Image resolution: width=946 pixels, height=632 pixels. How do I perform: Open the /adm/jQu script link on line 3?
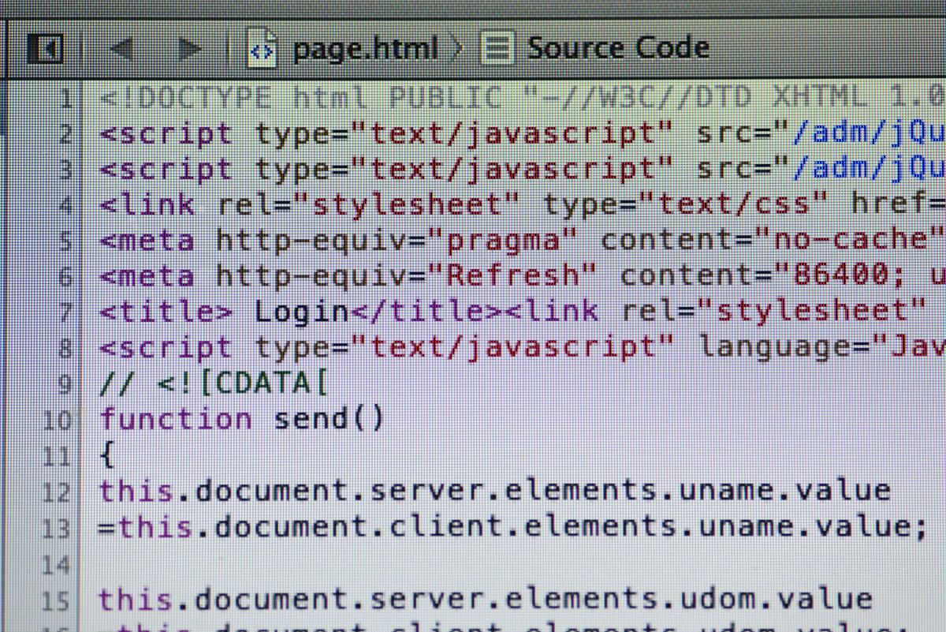point(869,169)
